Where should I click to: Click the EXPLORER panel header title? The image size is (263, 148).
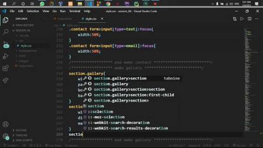[x=21, y=19]
